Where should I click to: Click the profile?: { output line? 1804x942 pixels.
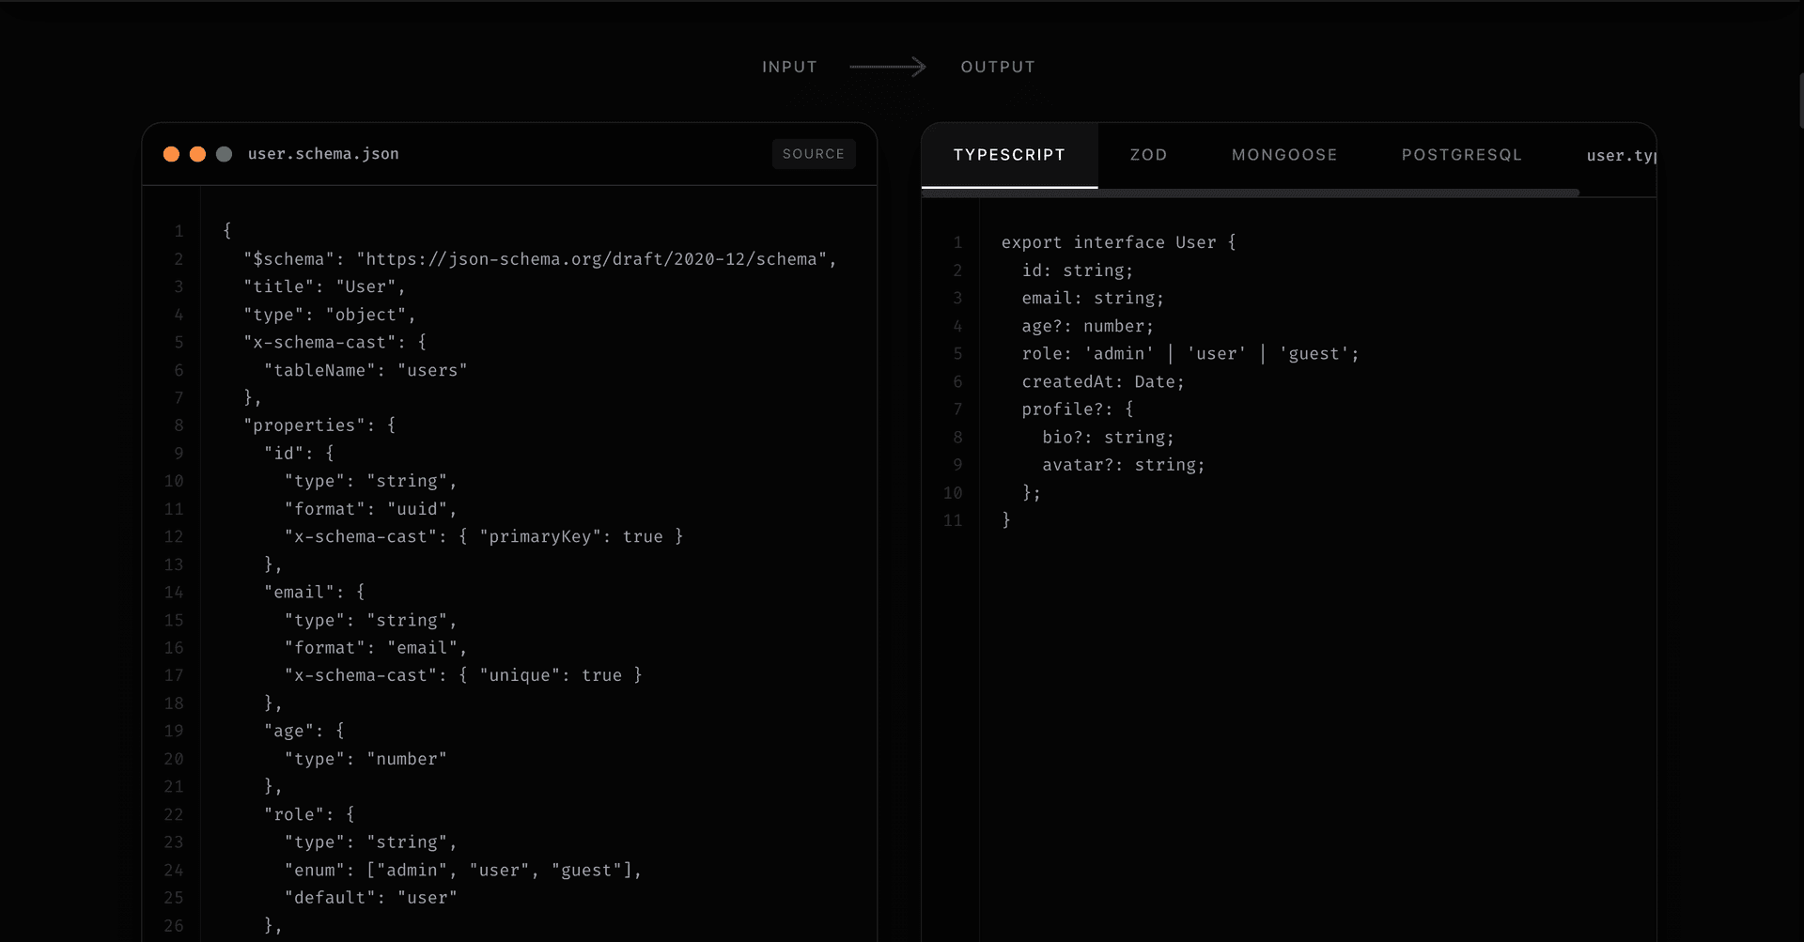(1078, 409)
